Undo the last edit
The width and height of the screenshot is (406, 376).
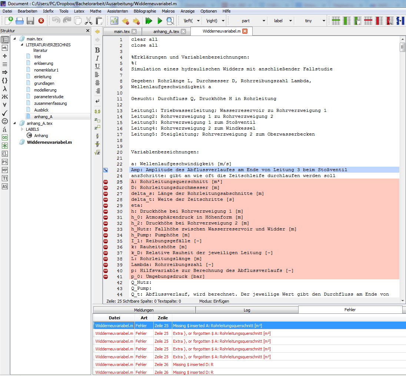tap(56, 20)
